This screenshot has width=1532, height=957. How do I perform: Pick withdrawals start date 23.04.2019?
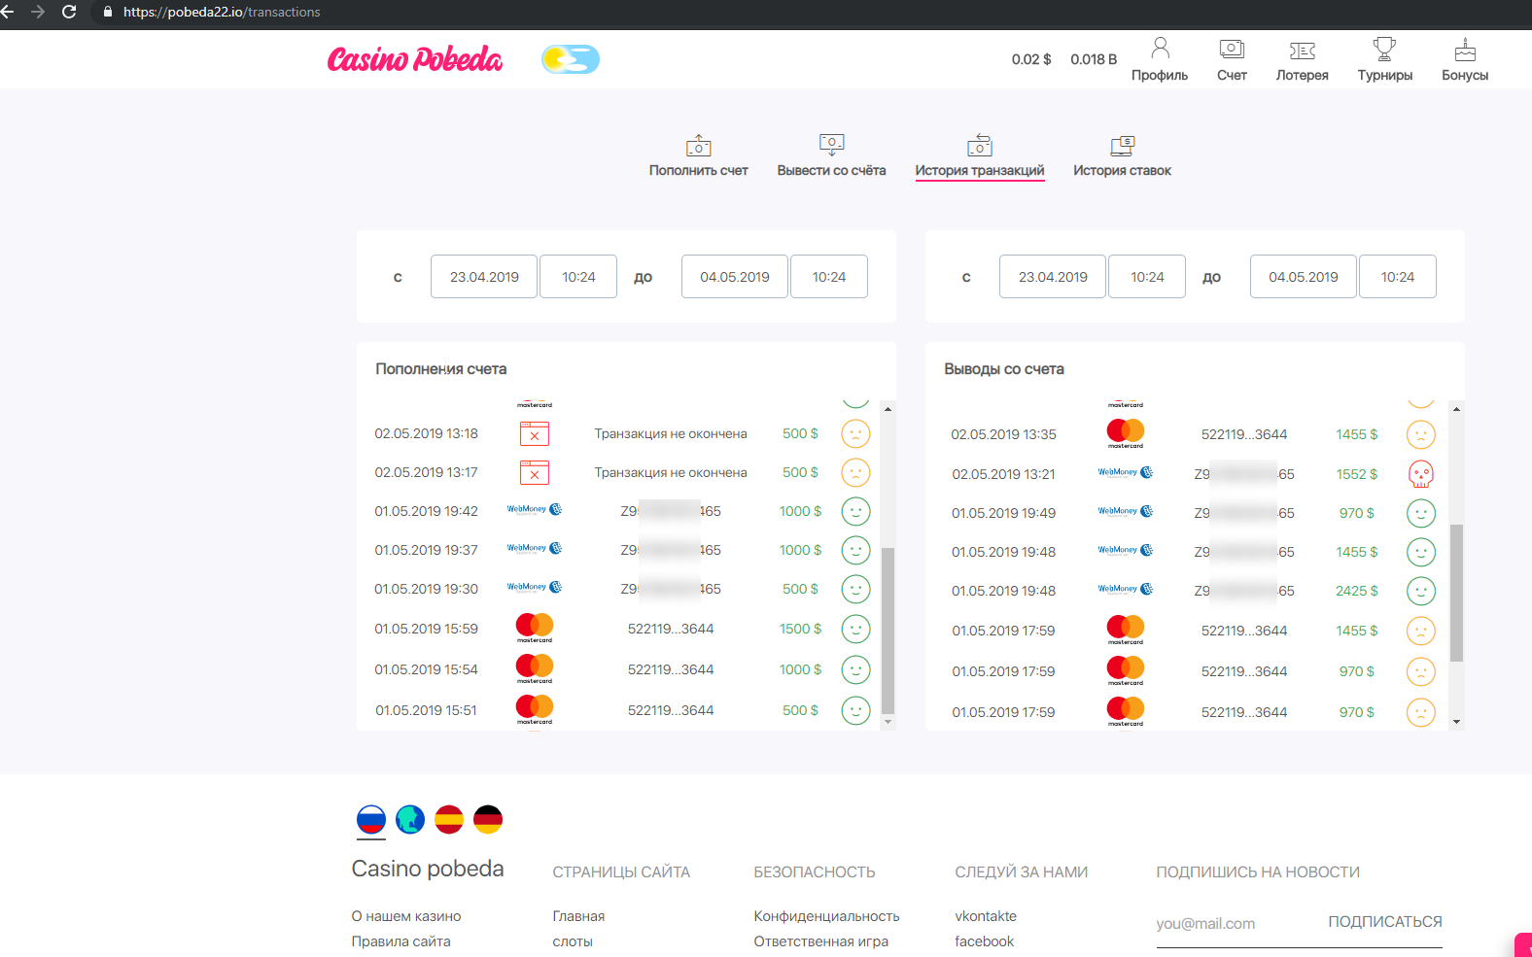tap(1053, 277)
